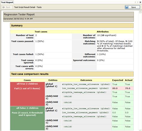Click the Save button
Screen dimensions: 142x131
click(x=132, y=7)
